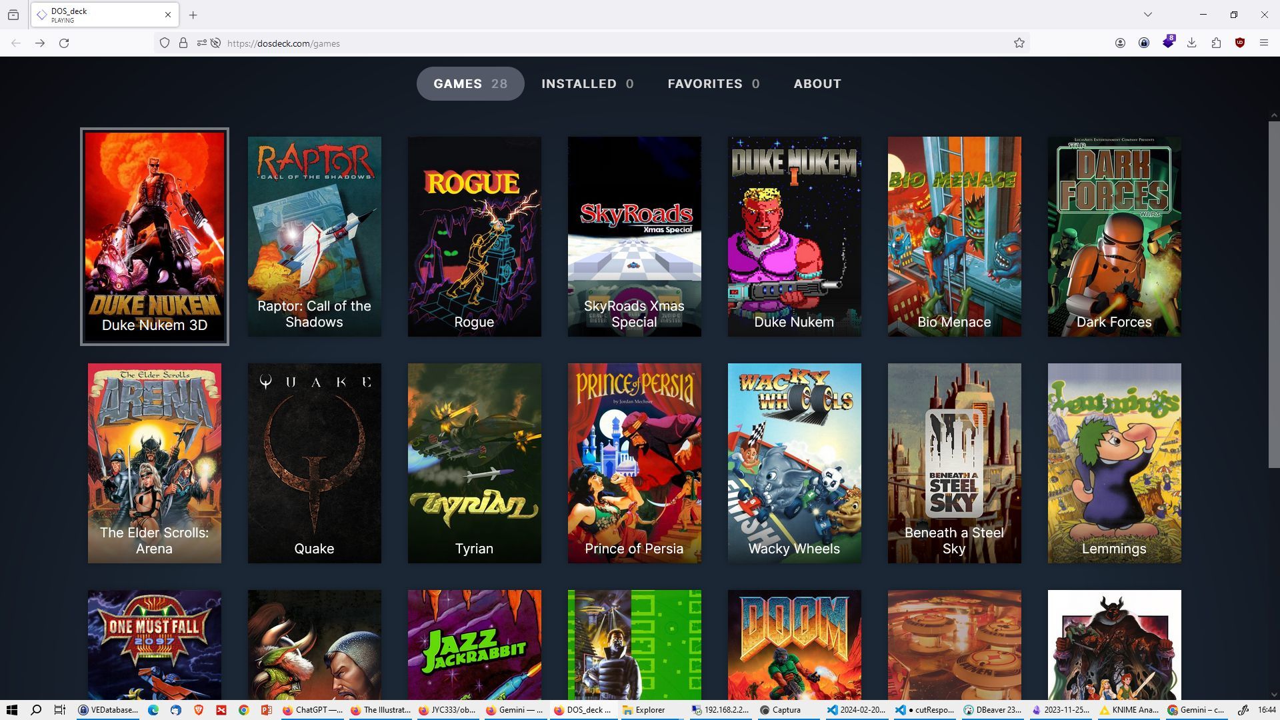
Task: Open Beneath a Steel Sky game
Action: [955, 463]
